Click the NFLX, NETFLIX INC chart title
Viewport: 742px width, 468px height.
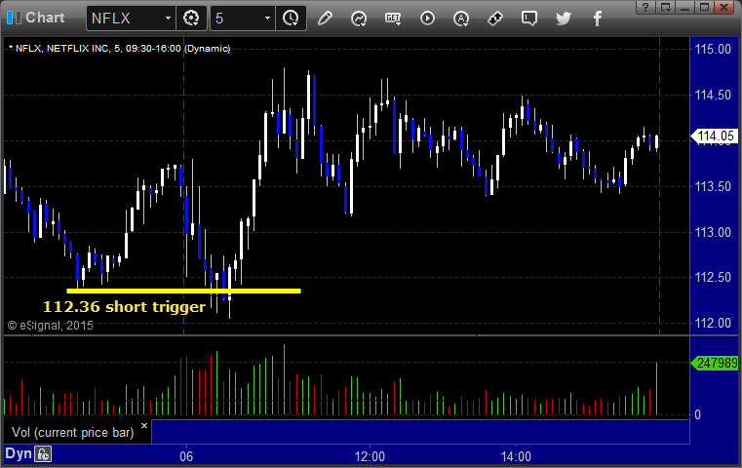coord(119,49)
